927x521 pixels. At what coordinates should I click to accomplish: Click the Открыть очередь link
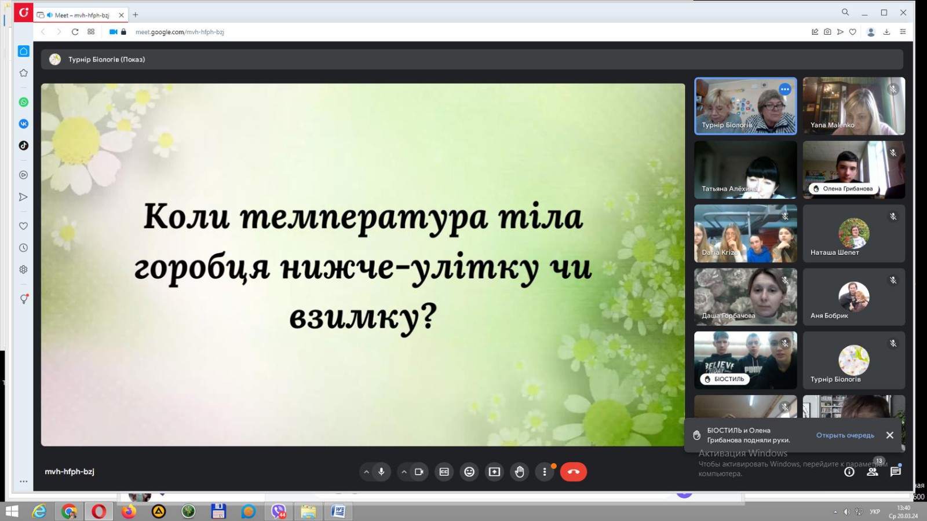(845, 435)
